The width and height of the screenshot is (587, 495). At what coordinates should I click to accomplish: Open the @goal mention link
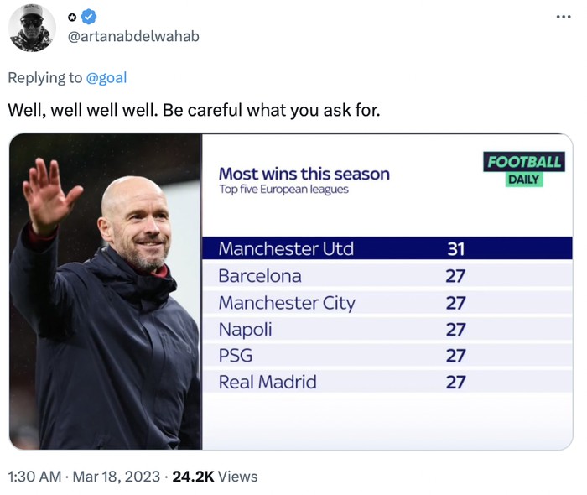pyautogui.click(x=106, y=77)
